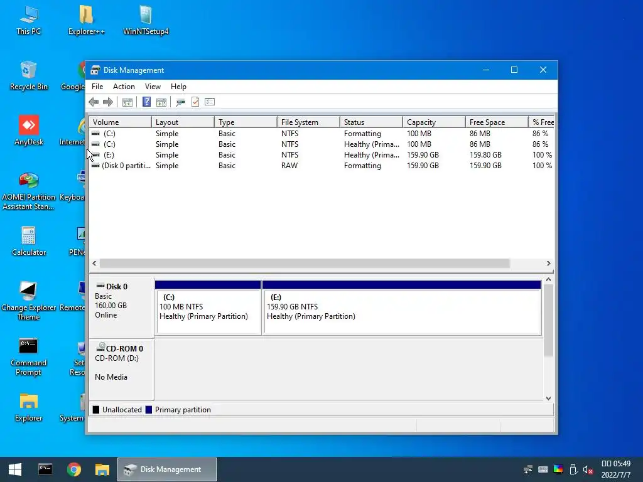
Task: Open Help via the blue question mark icon
Action: (x=146, y=102)
